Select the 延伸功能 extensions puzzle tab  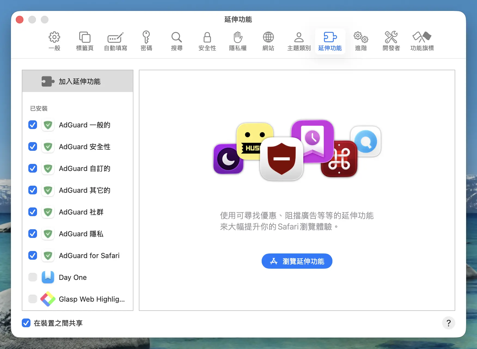330,41
